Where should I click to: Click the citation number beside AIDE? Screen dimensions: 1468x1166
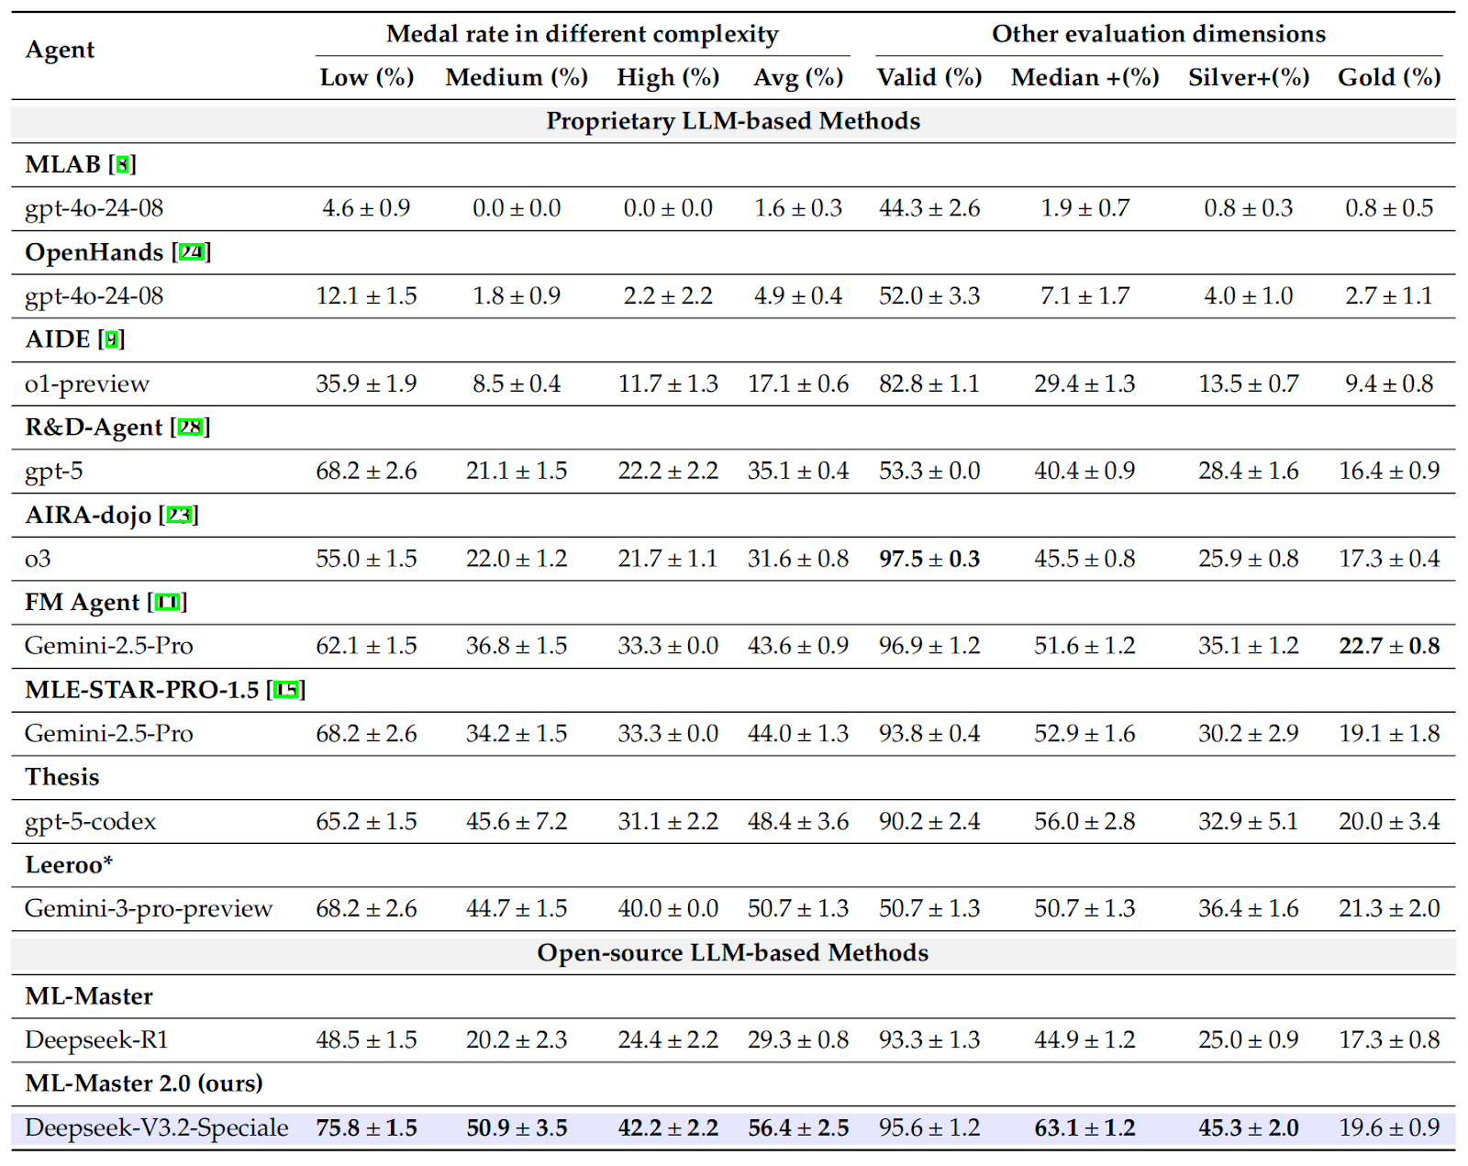pyautogui.click(x=112, y=340)
